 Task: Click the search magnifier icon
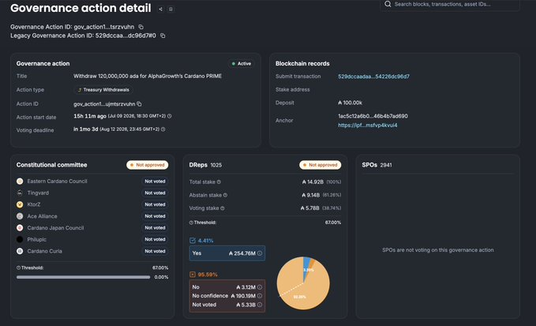[388, 4]
